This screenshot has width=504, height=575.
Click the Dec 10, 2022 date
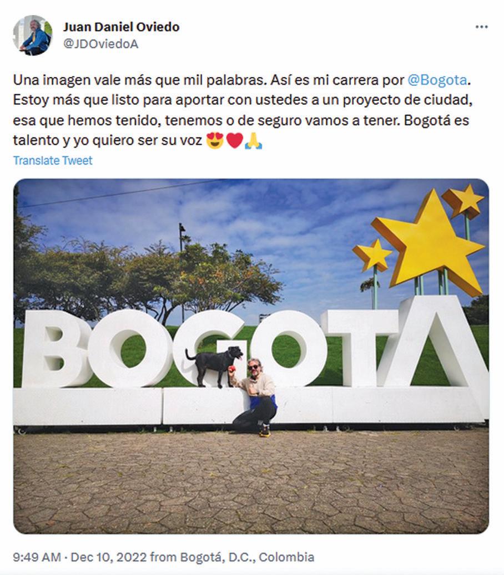pos(109,557)
